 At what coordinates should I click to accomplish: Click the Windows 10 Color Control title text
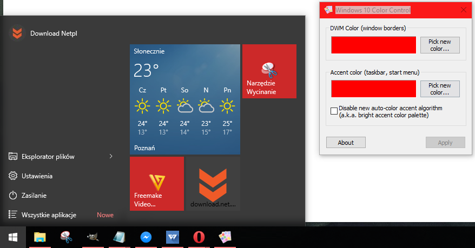pos(373,10)
